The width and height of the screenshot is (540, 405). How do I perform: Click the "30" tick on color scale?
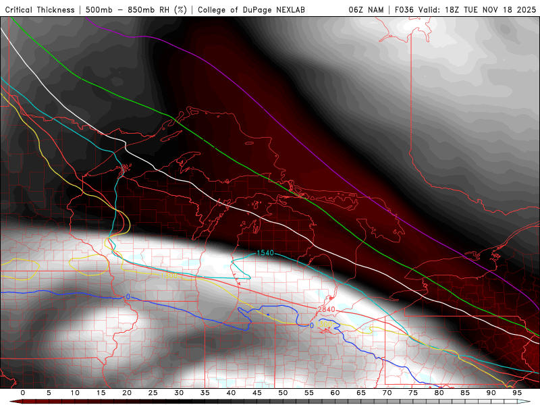(179, 393)
